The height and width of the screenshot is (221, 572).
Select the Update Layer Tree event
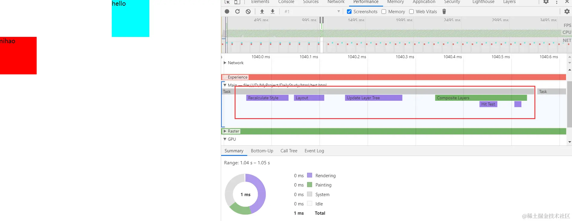click(374, 98)
